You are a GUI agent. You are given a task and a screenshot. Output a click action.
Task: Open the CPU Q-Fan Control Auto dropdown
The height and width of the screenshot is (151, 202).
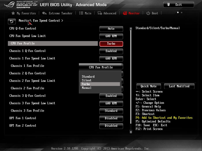pos(111,29)
